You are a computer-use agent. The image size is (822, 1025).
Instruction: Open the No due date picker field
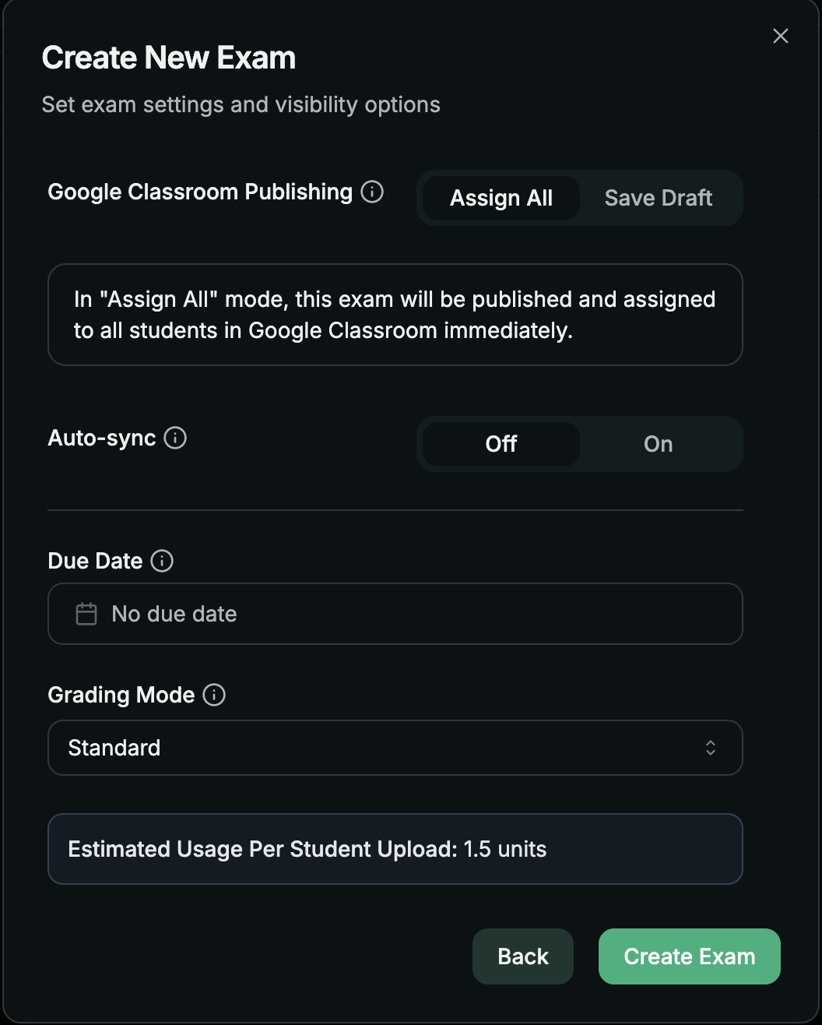pyautogui.click(x=395, y=614)
